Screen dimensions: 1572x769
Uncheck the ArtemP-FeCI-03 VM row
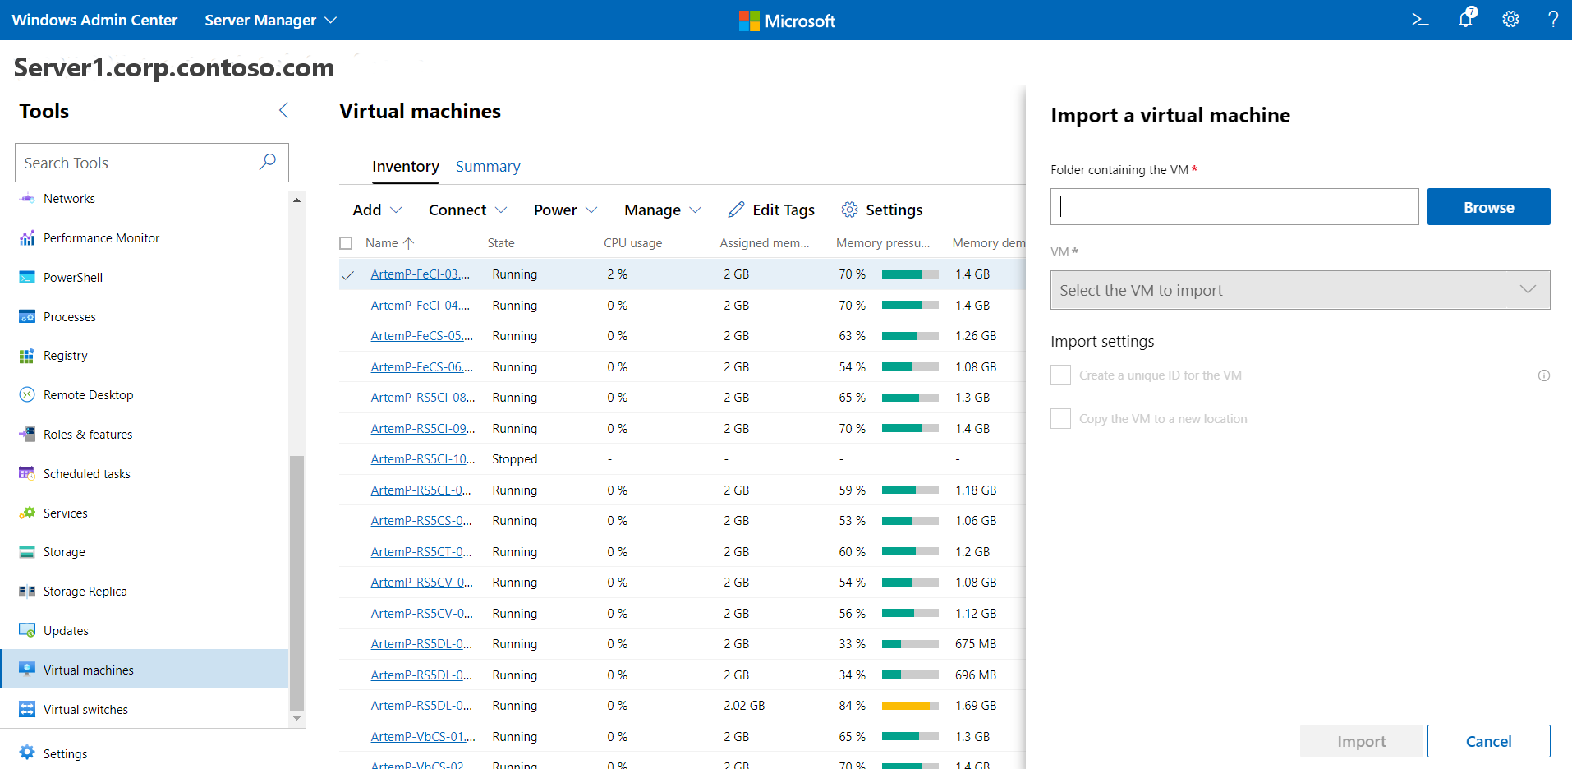pos(347,274)
